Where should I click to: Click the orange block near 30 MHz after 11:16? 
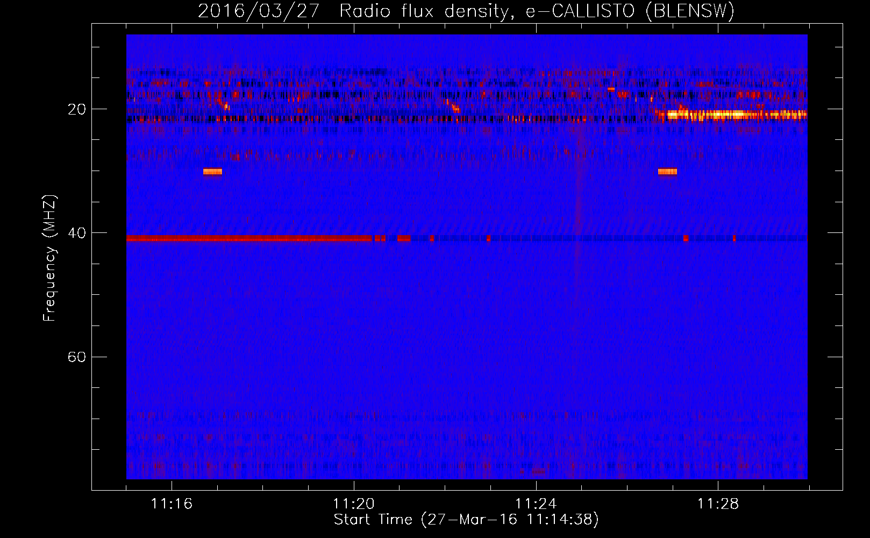click(x=212, y=172)
